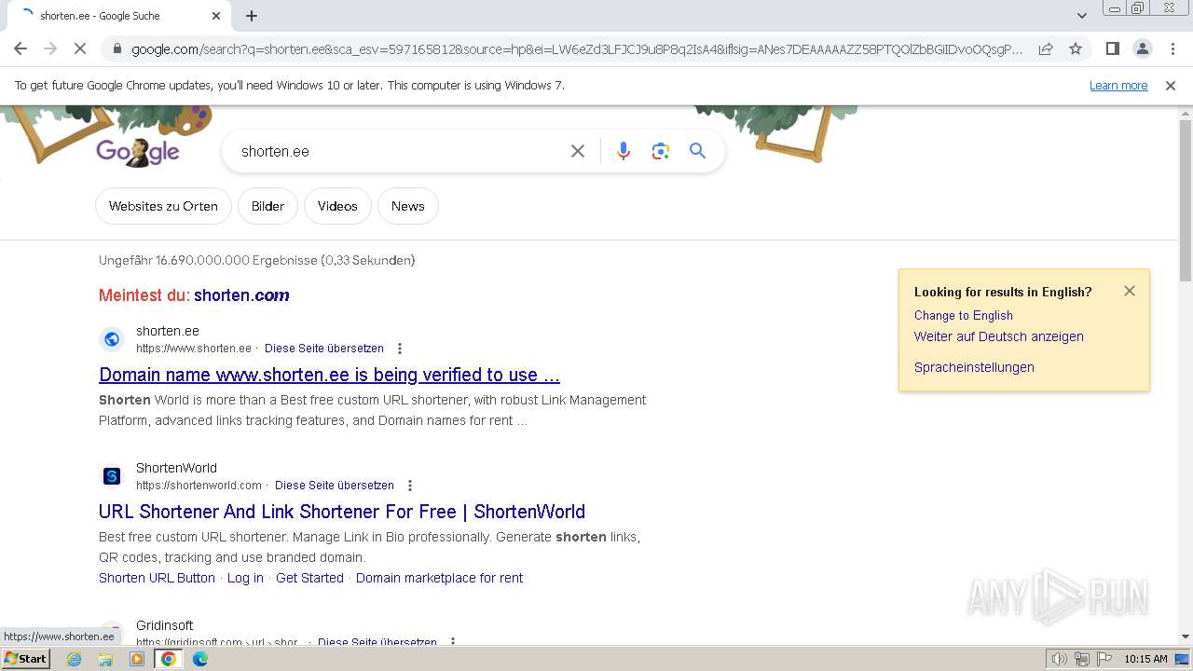Click into the shorten.ee search field
This screenshot has width=1193, height=671.
click(396, 151)
